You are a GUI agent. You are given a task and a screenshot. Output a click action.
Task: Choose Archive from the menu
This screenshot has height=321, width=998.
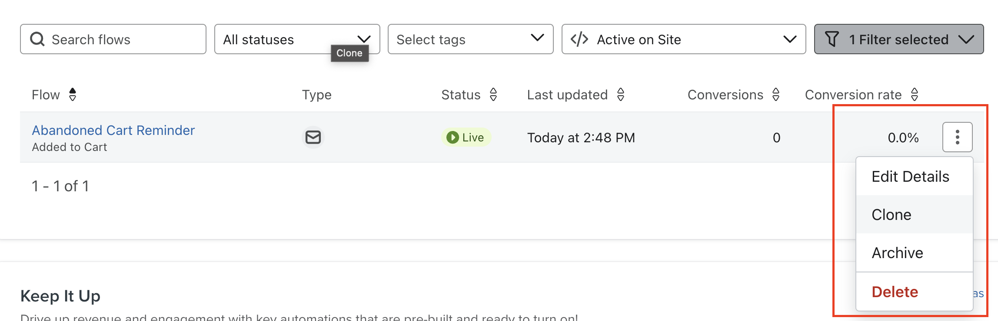coord(914,253)
